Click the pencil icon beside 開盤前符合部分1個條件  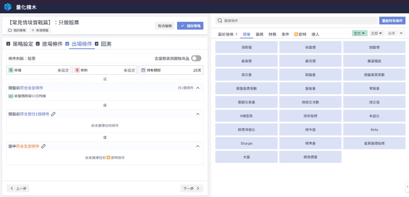point(53,114)
